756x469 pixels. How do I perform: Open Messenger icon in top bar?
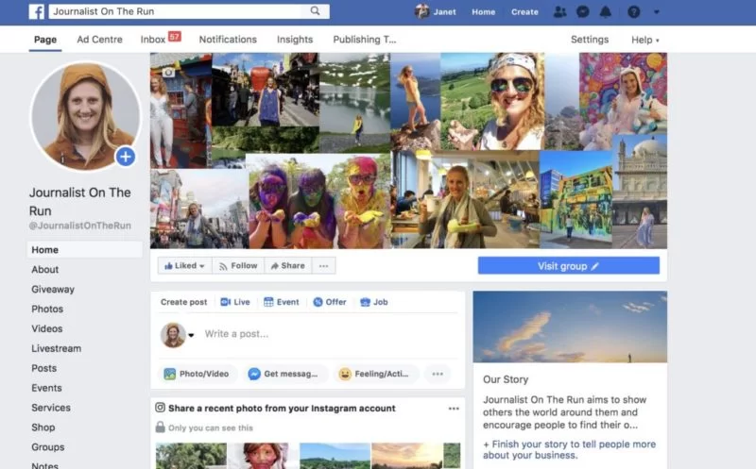point(583,12)
